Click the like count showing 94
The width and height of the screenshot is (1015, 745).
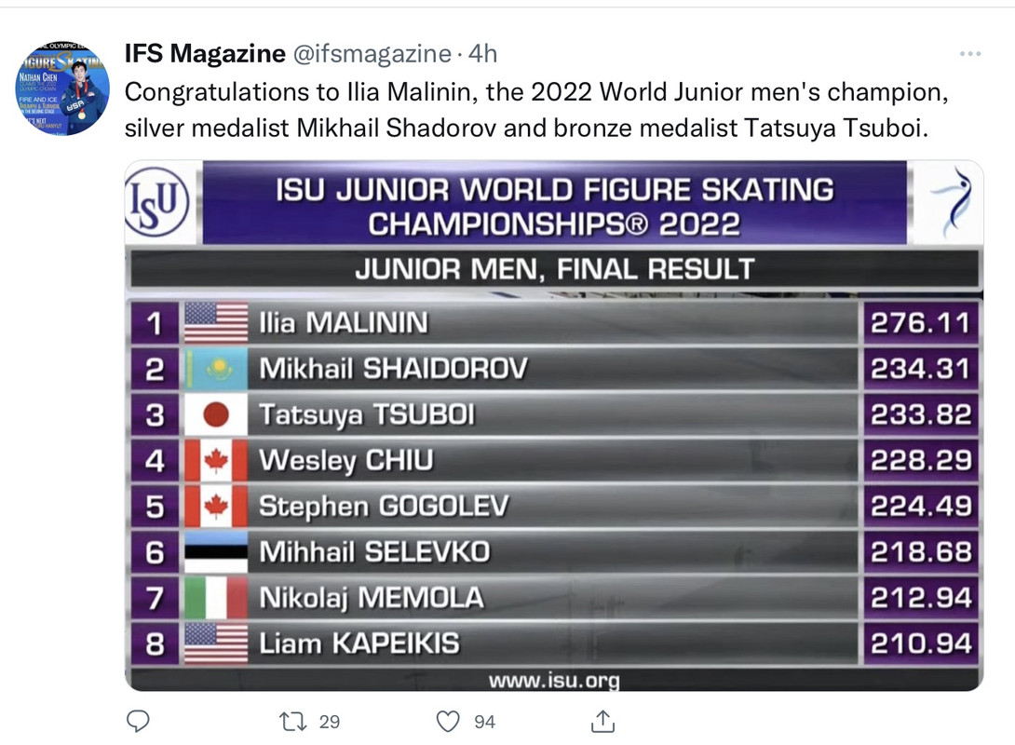pyautogui.click(x=485, y=722)
